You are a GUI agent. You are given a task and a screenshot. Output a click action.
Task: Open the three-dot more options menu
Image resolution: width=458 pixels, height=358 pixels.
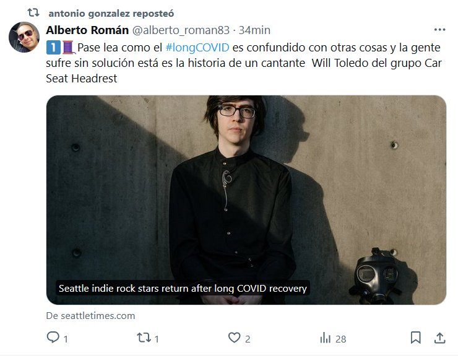tap(439, 30)
